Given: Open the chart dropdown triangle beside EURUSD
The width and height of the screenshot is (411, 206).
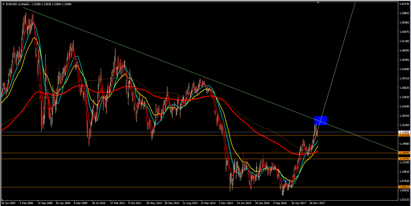Looking at the screenshot, I should [x=4, y=4].
